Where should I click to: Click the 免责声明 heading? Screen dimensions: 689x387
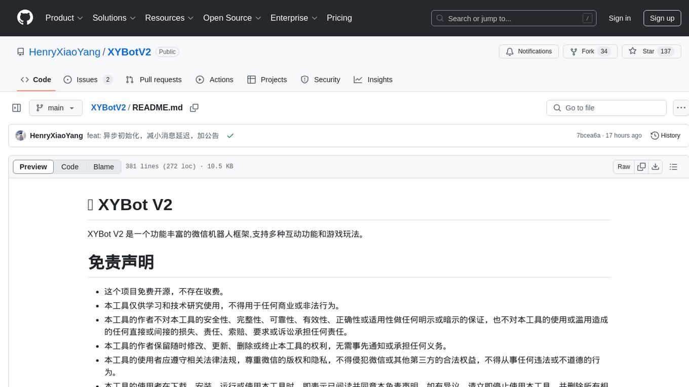click(121, 262)
